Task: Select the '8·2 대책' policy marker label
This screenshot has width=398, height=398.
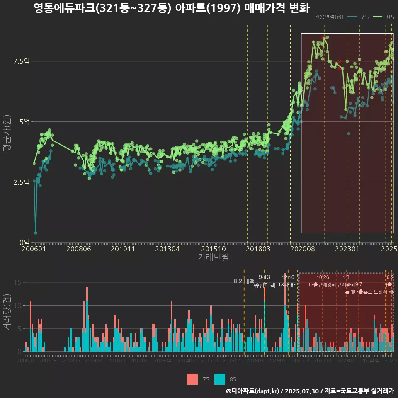Action: (x=244, y=281)
